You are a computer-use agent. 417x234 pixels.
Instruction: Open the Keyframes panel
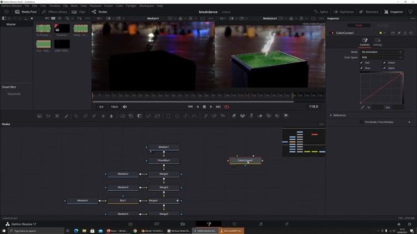coord(343,12)
